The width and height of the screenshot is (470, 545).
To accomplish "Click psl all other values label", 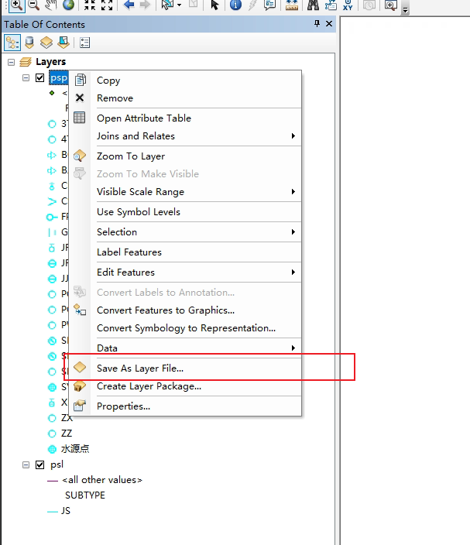I will [x=102, y=480].
